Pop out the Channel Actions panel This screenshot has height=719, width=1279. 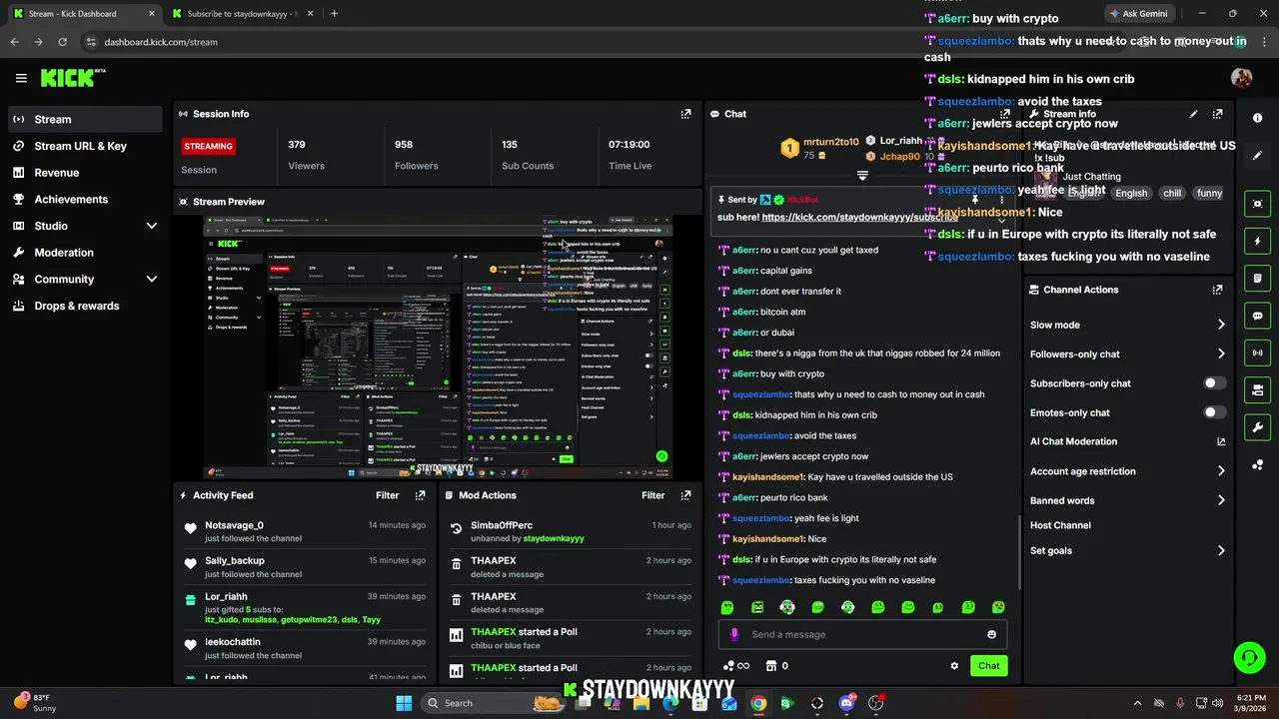pos(1217,290)
